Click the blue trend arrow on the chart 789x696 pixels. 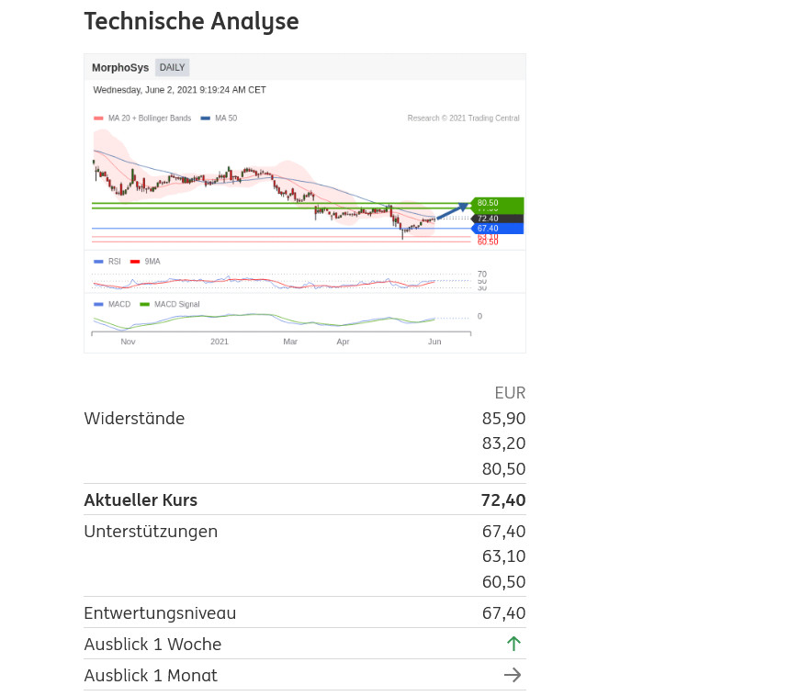452,212
